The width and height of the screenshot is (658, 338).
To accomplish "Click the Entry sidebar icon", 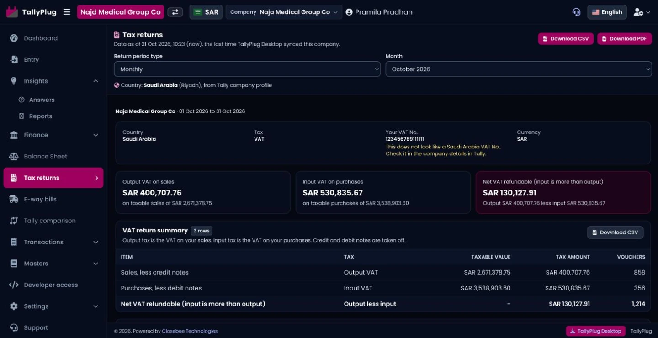I will click(14, 59).
